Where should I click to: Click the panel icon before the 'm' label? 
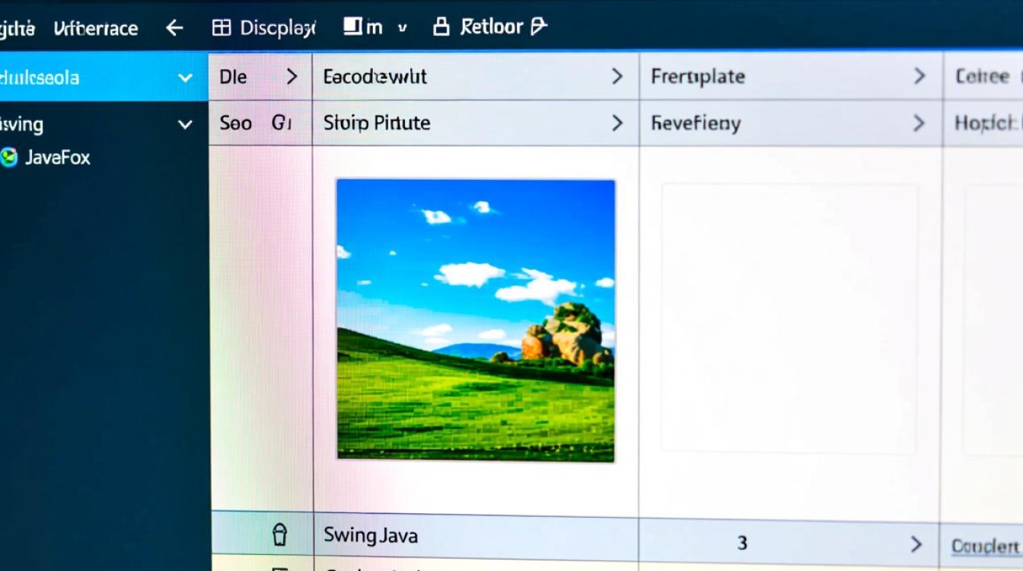[x=352, y=27]
